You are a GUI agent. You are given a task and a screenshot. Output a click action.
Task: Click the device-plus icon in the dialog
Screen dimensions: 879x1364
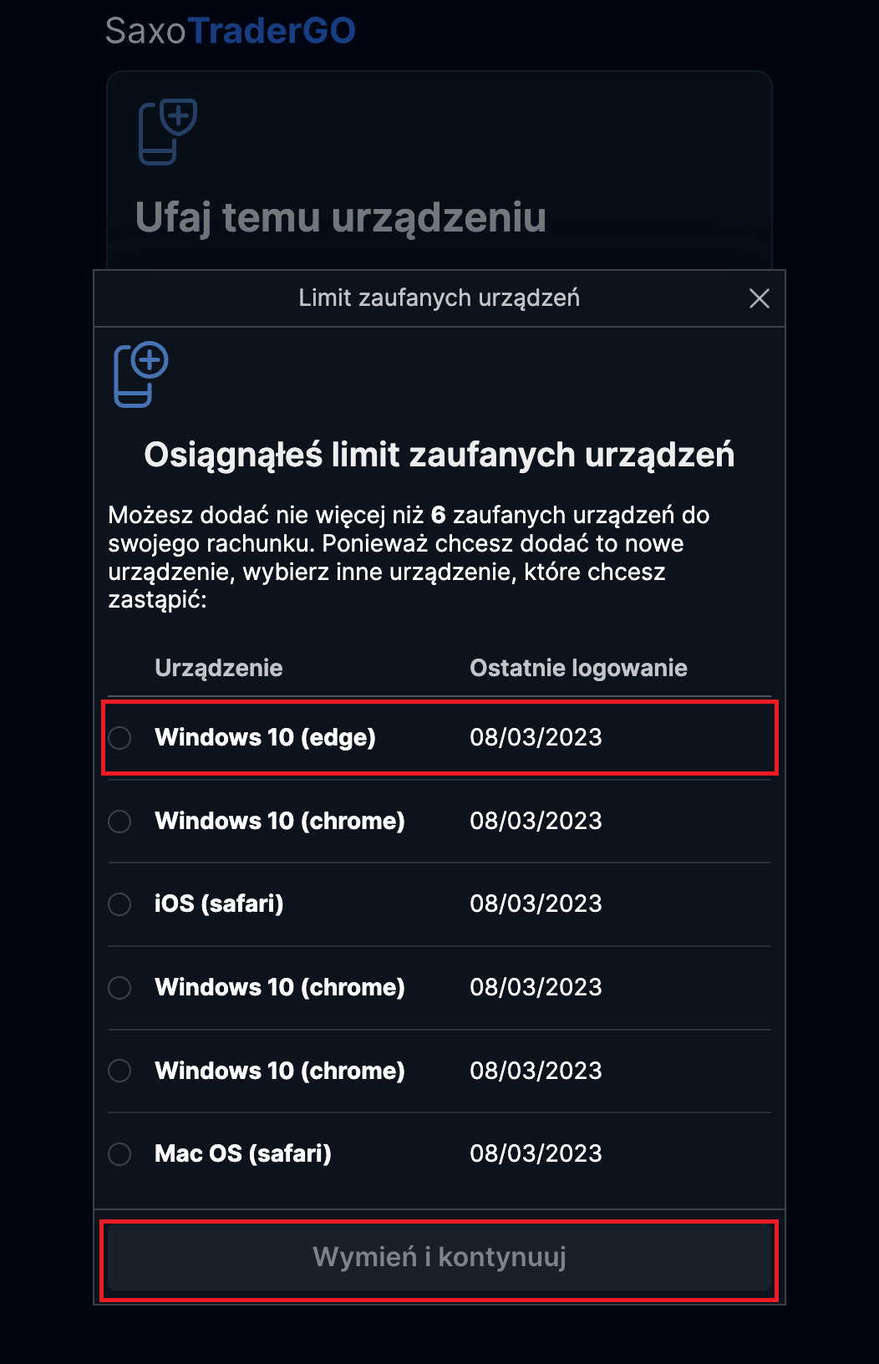pyautogui.click(x=141, y=374)
